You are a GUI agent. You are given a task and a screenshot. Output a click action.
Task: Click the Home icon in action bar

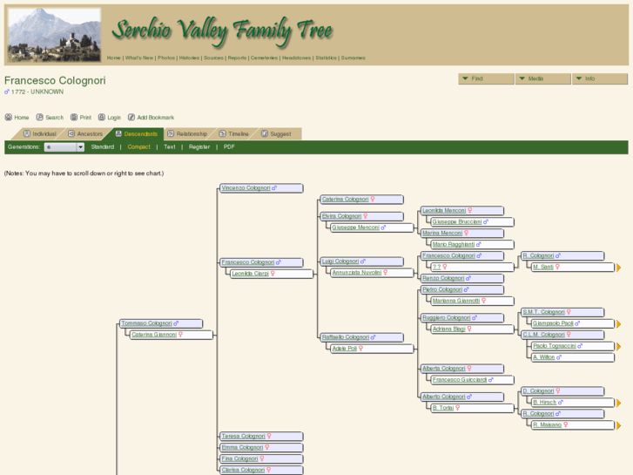coord(9,118)
